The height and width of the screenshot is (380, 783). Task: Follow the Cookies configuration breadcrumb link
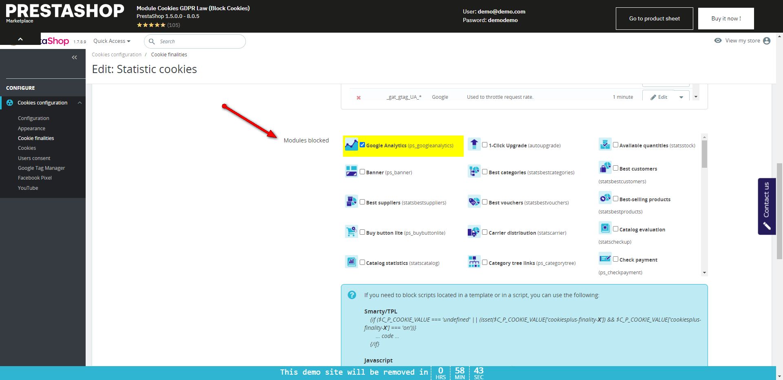pyautogui.click(x=117, y=55)
